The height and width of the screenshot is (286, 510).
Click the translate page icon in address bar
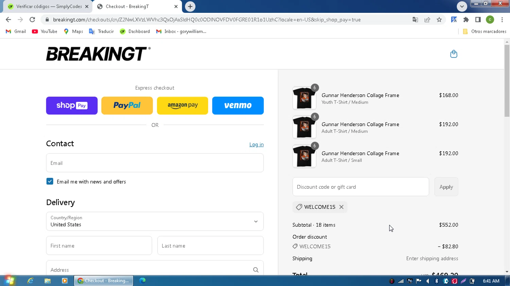(415, 20)
